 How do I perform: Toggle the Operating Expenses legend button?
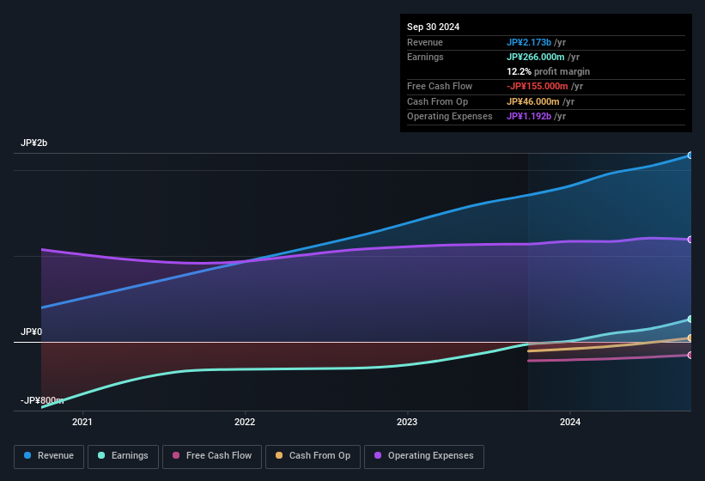click(423, 456)
